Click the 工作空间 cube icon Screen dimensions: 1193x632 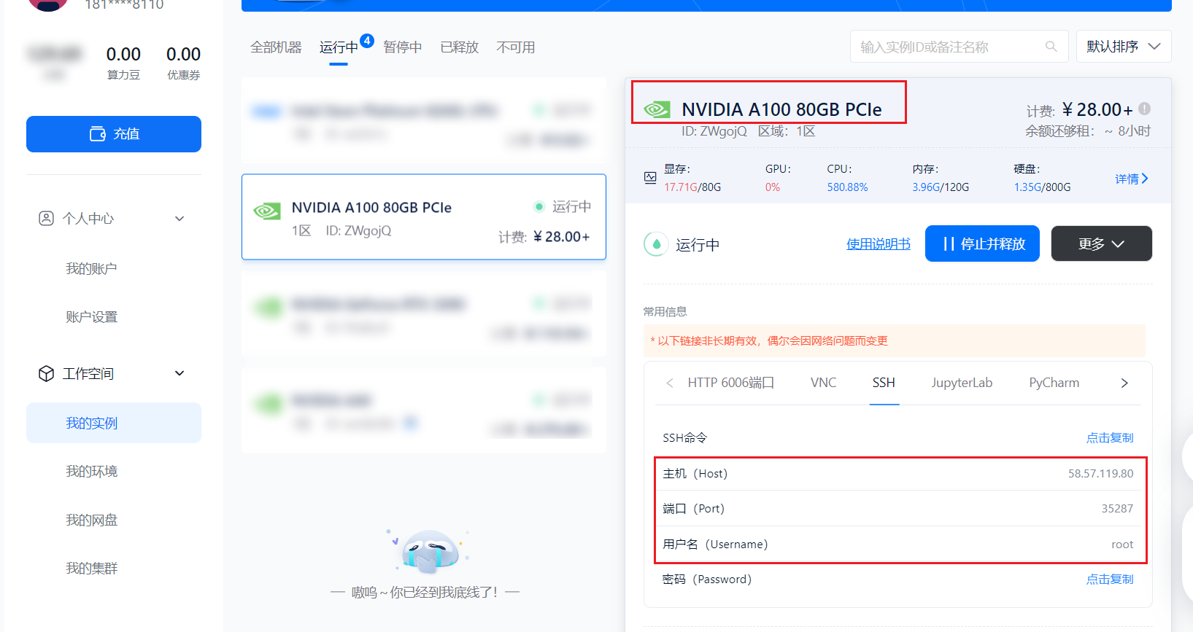point(46,374)
